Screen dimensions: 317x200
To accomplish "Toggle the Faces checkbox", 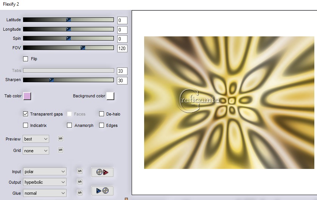I will coord(69,114).
